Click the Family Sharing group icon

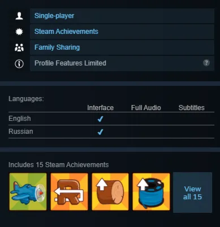coord(19,47)
